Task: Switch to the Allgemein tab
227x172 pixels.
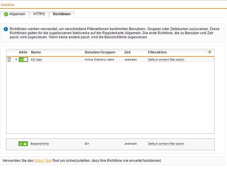Action: click(14, 14)
